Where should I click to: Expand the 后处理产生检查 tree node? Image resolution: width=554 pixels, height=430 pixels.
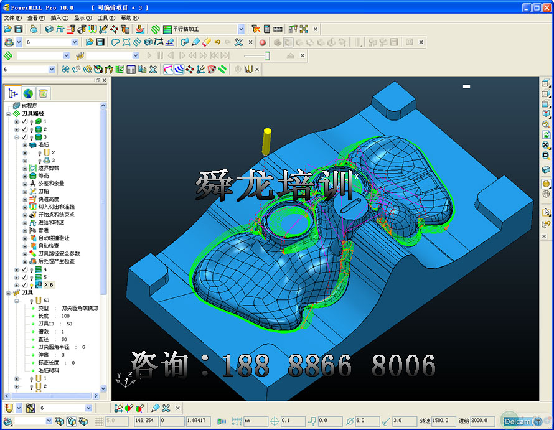pos(25,261)
